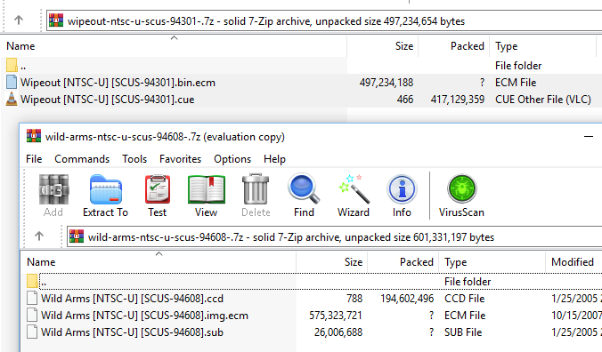Click archive icon in wipeout address bar
The height and width of the screenshot is (352, 602).
pos(56,20)
